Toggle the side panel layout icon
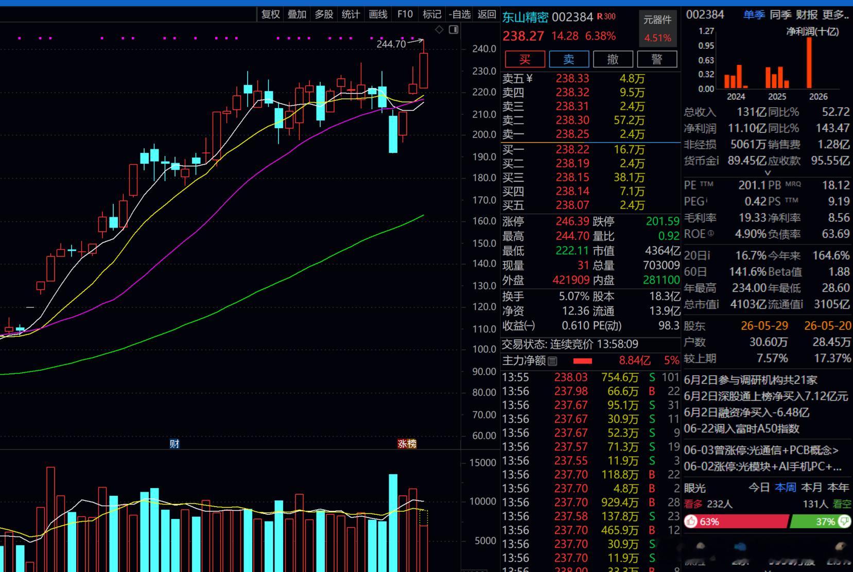Viewport: 853px width, 572px height. pyautogui.click(x=454, y=30)
